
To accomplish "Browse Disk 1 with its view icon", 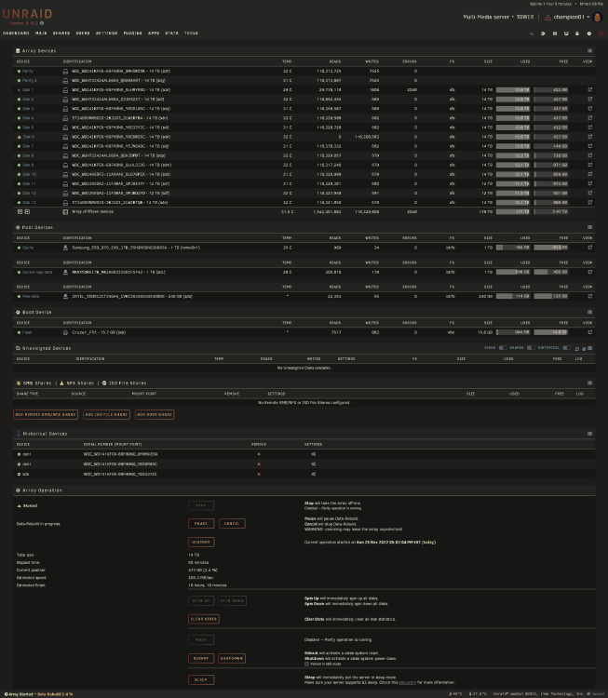I will click(x=590, y=90).
